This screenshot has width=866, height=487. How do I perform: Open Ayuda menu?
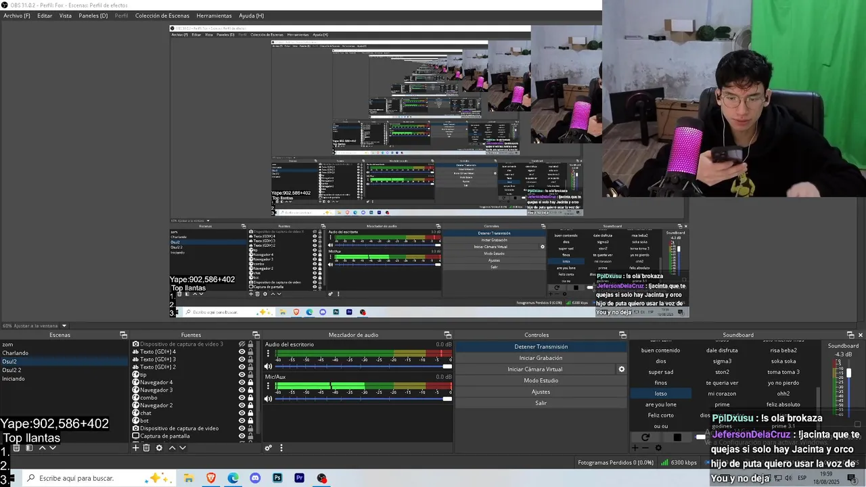251,16
